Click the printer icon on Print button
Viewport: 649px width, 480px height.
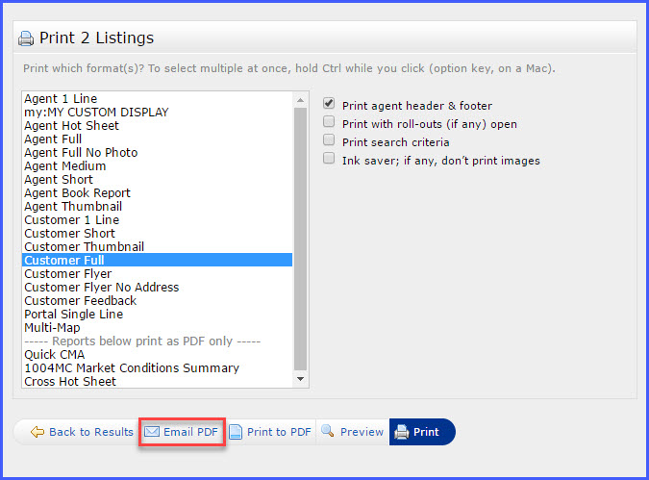pos(401,432)
